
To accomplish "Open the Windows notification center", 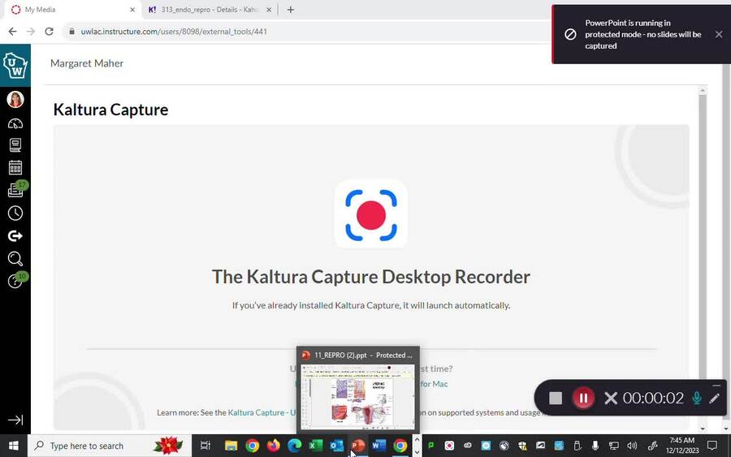I will point(712,446).
